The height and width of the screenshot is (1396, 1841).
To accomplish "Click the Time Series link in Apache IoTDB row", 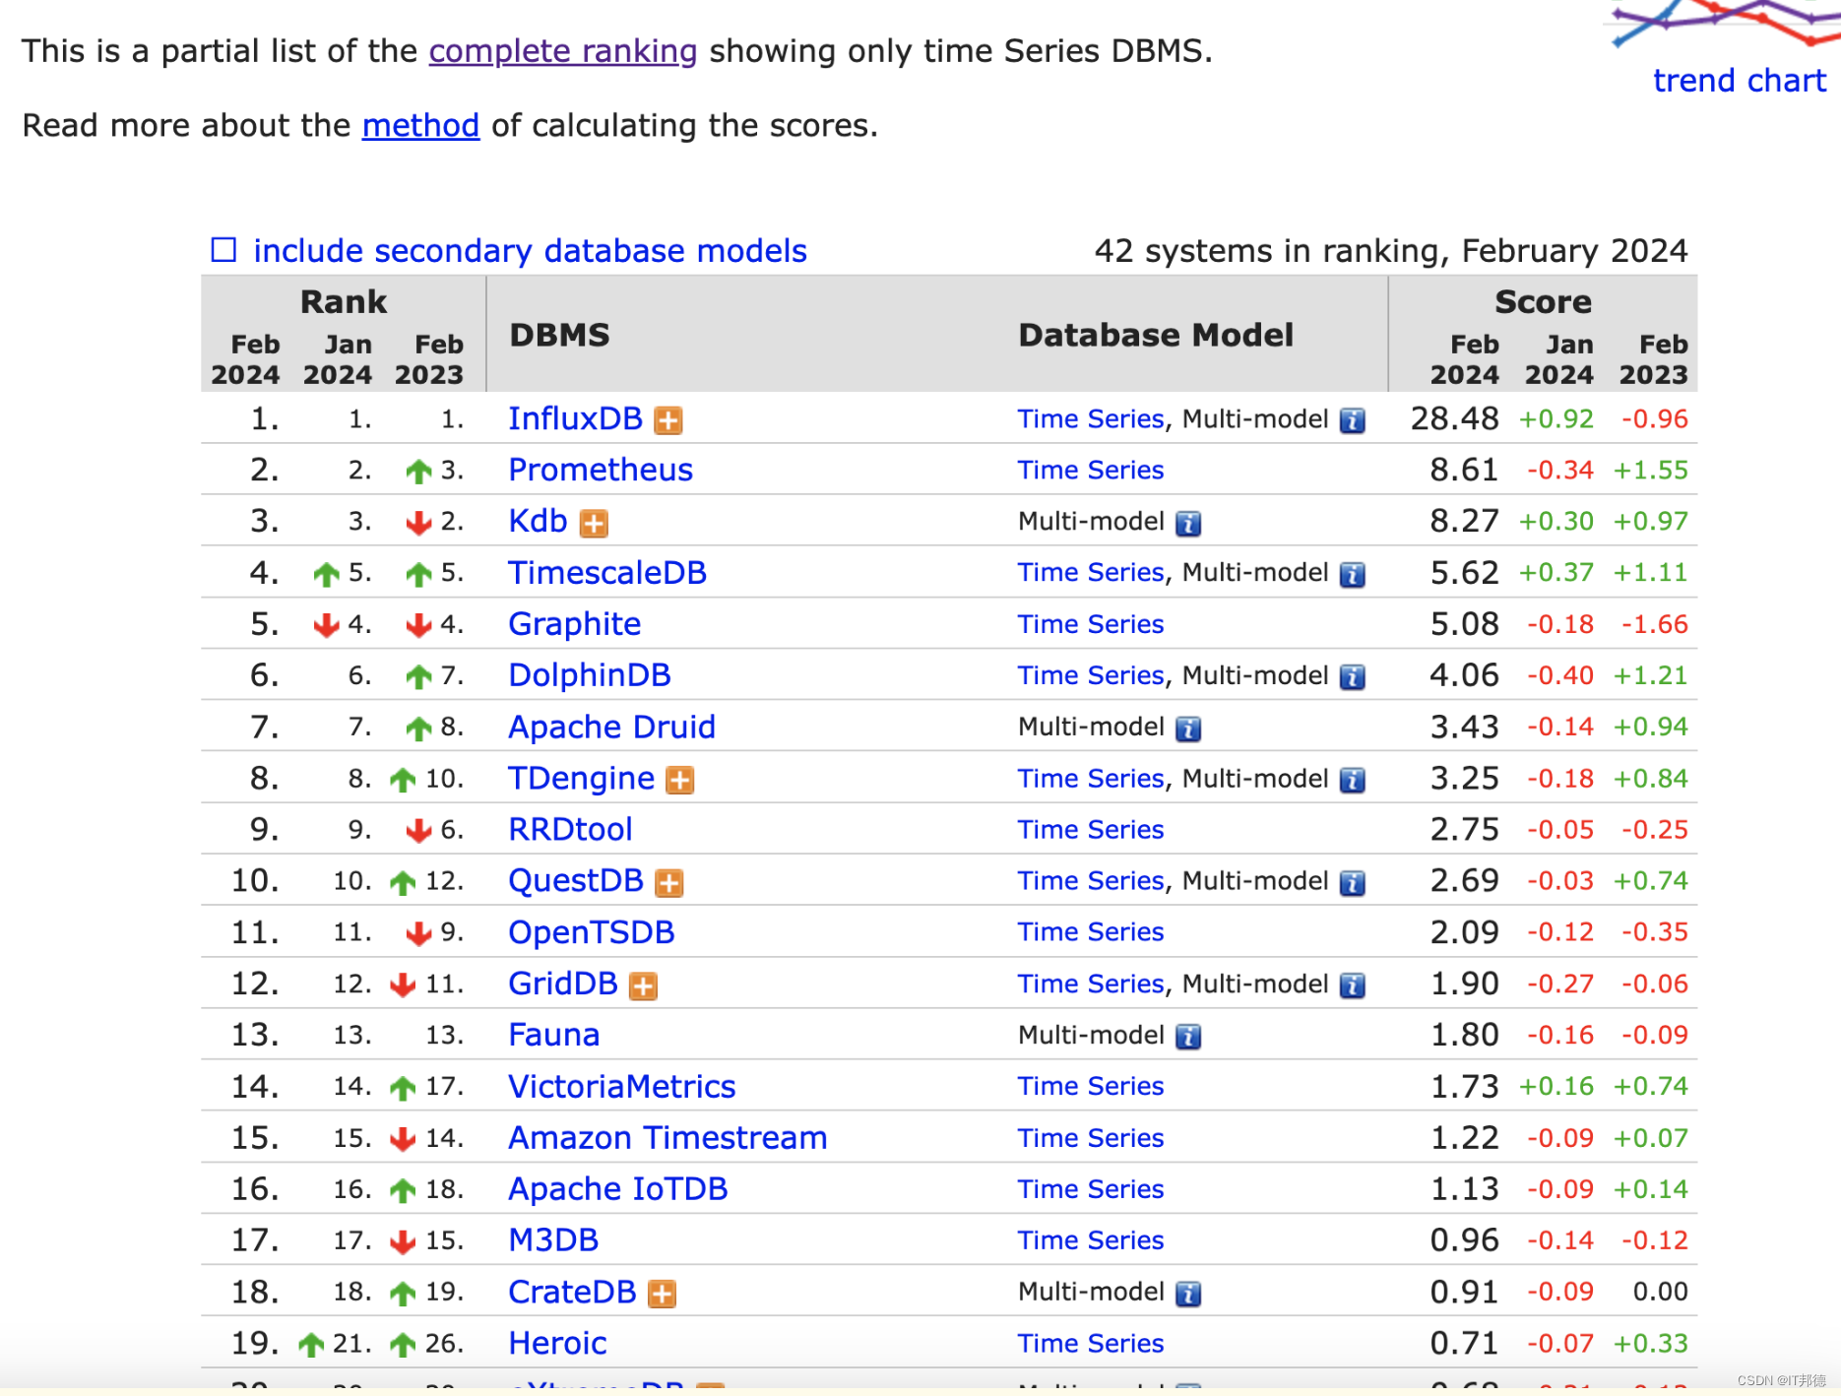I will click(x=1091, y=1189).
